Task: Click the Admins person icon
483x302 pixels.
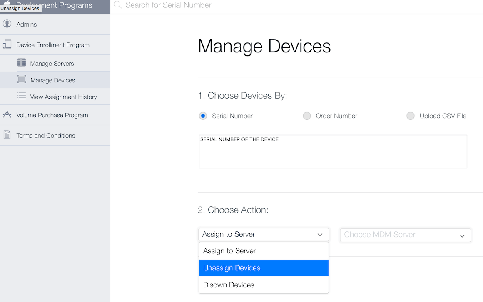Action: [x=7, y=24]
